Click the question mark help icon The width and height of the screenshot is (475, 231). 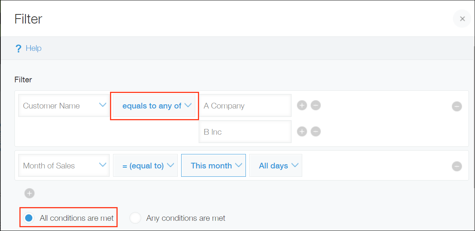click(18, 48)
